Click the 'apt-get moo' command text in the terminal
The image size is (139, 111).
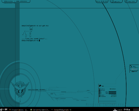(44, 26)
